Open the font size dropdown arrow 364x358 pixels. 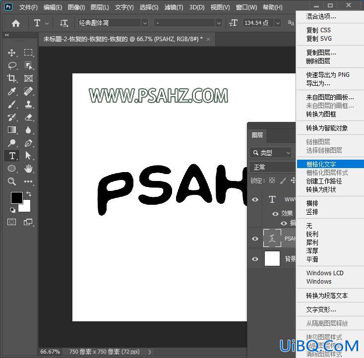pos(278,23)
